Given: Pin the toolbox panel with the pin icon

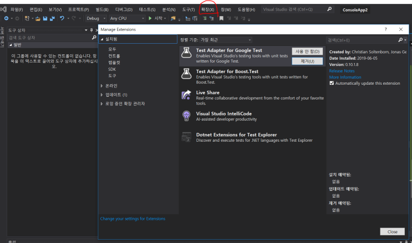Looking at the screenshot, I should click(91, 30).
